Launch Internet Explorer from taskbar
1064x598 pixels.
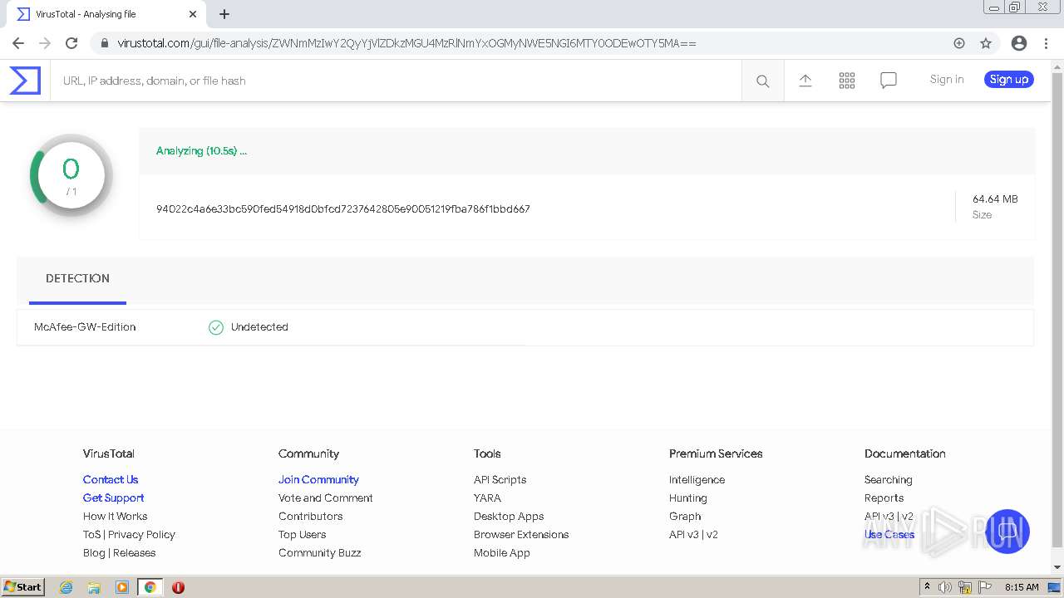66,587
